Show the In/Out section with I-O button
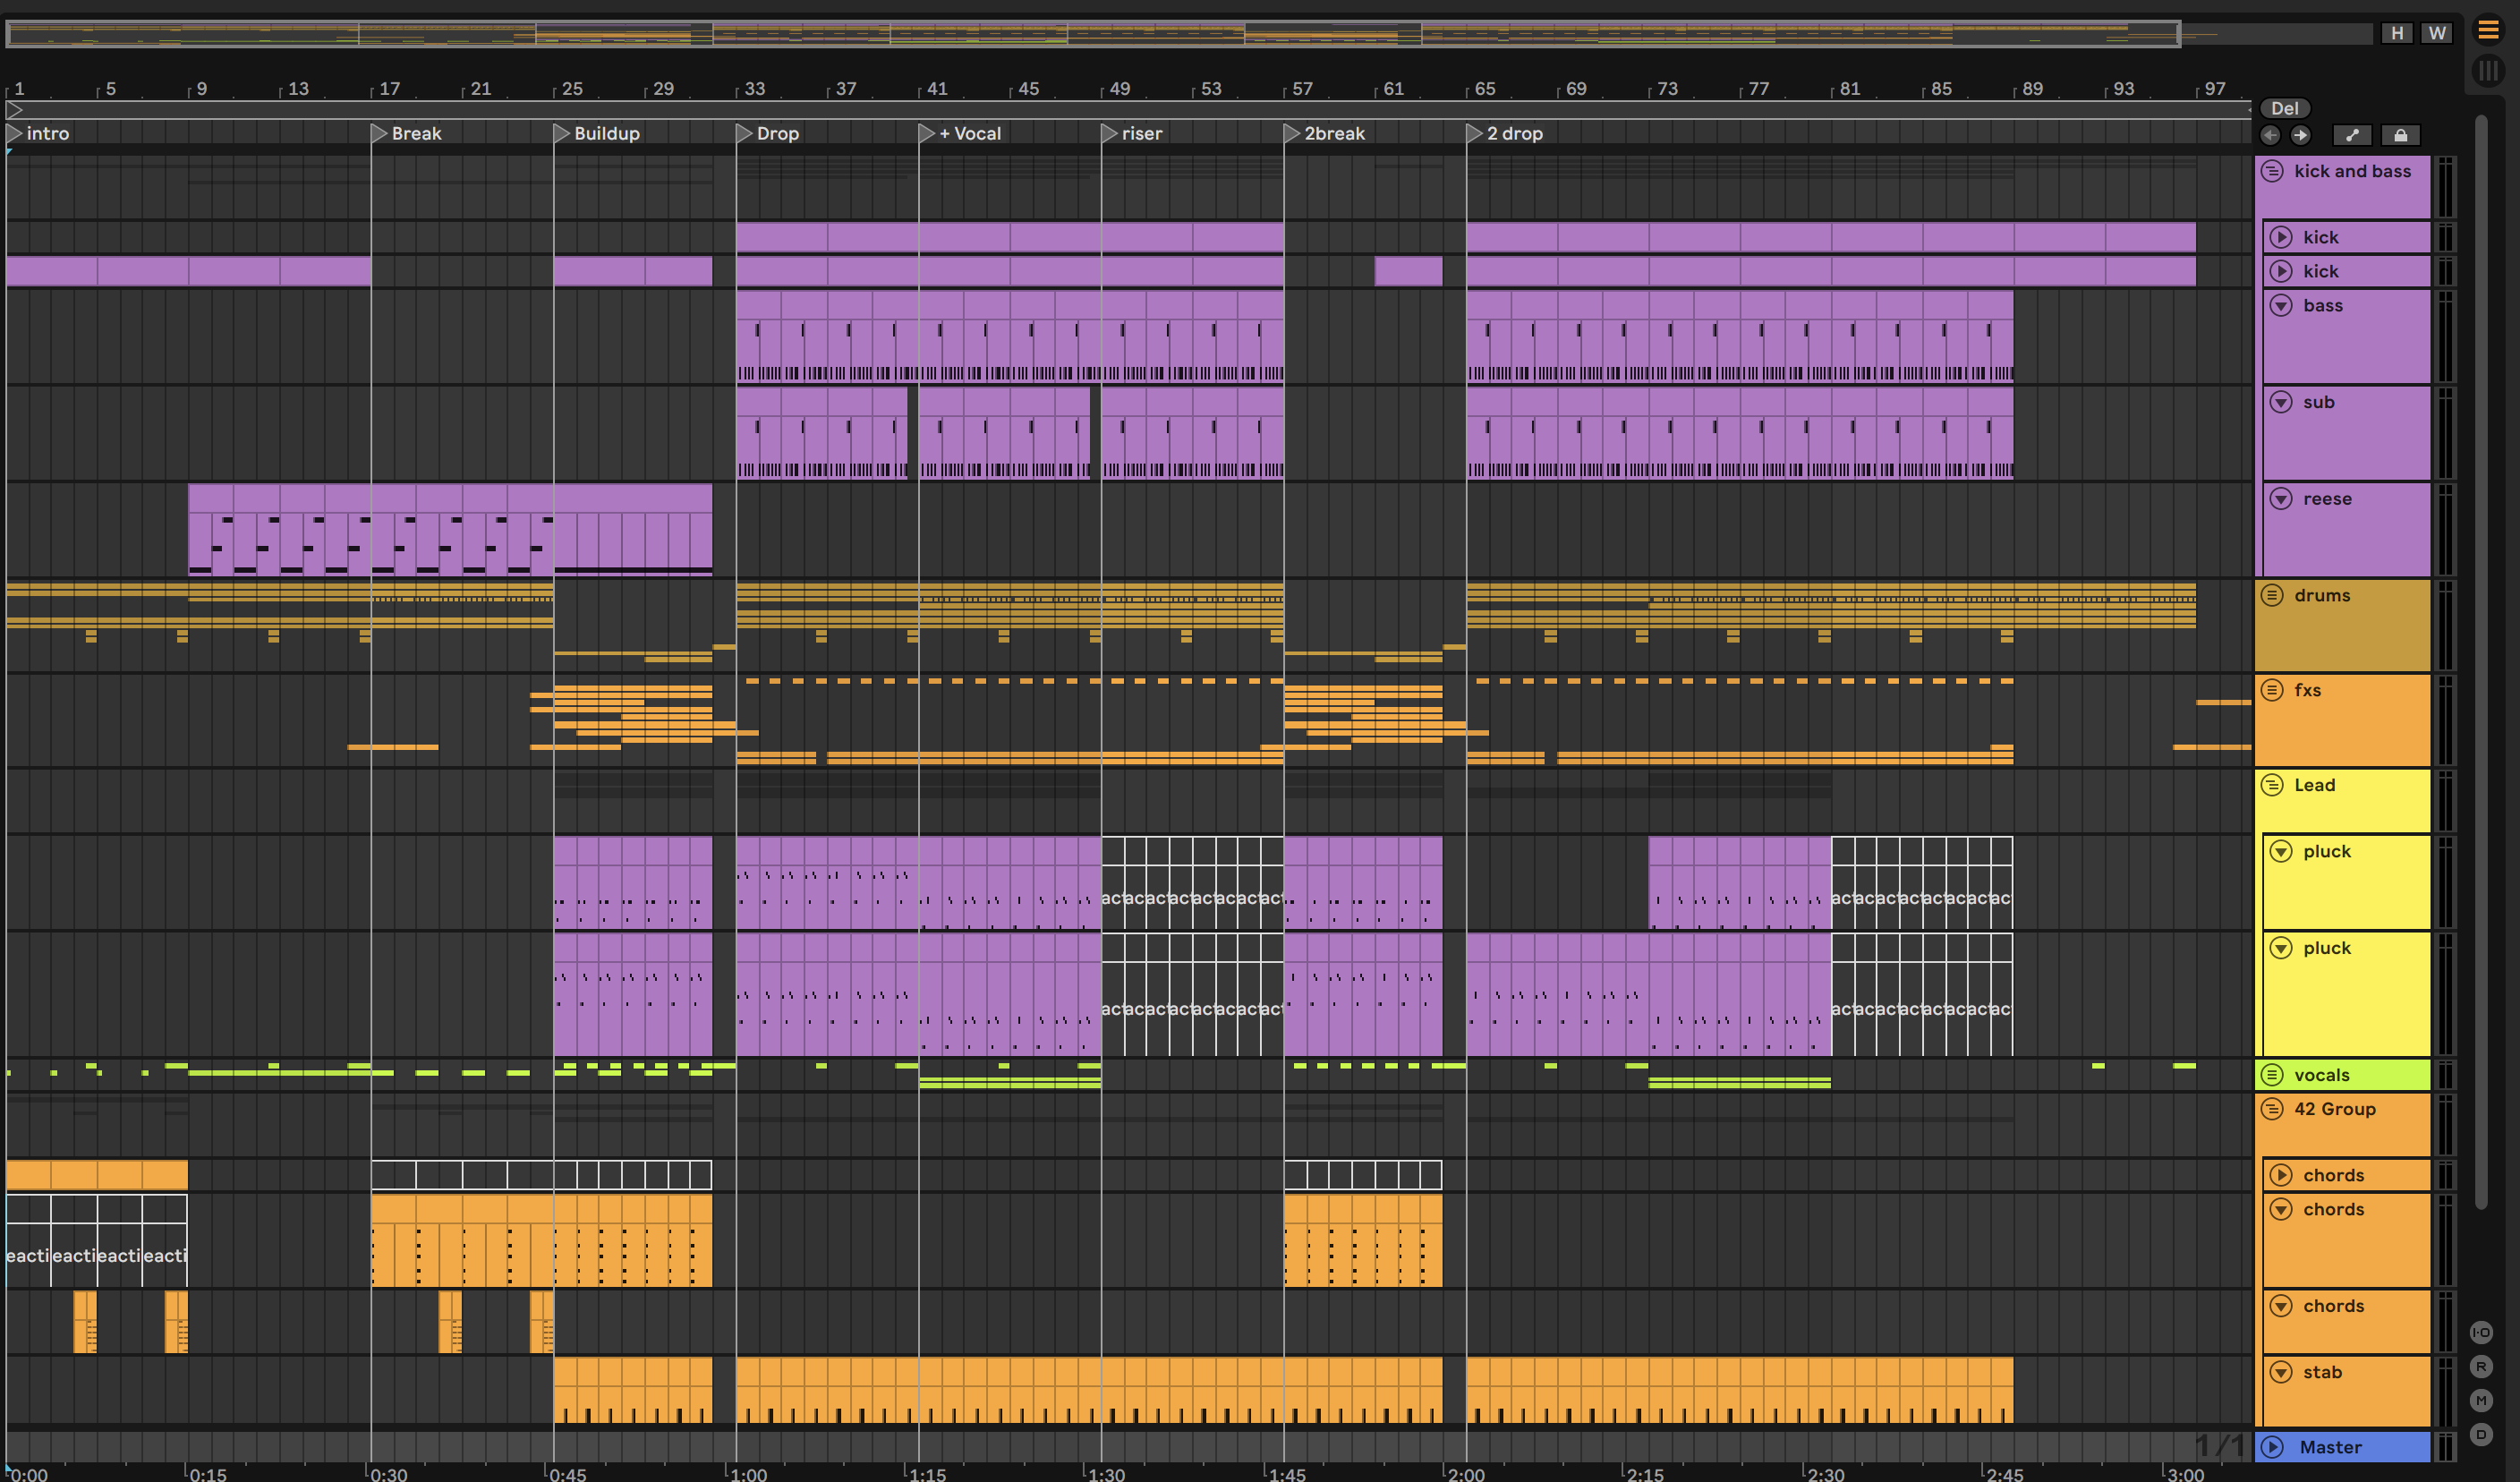 2481,1332
